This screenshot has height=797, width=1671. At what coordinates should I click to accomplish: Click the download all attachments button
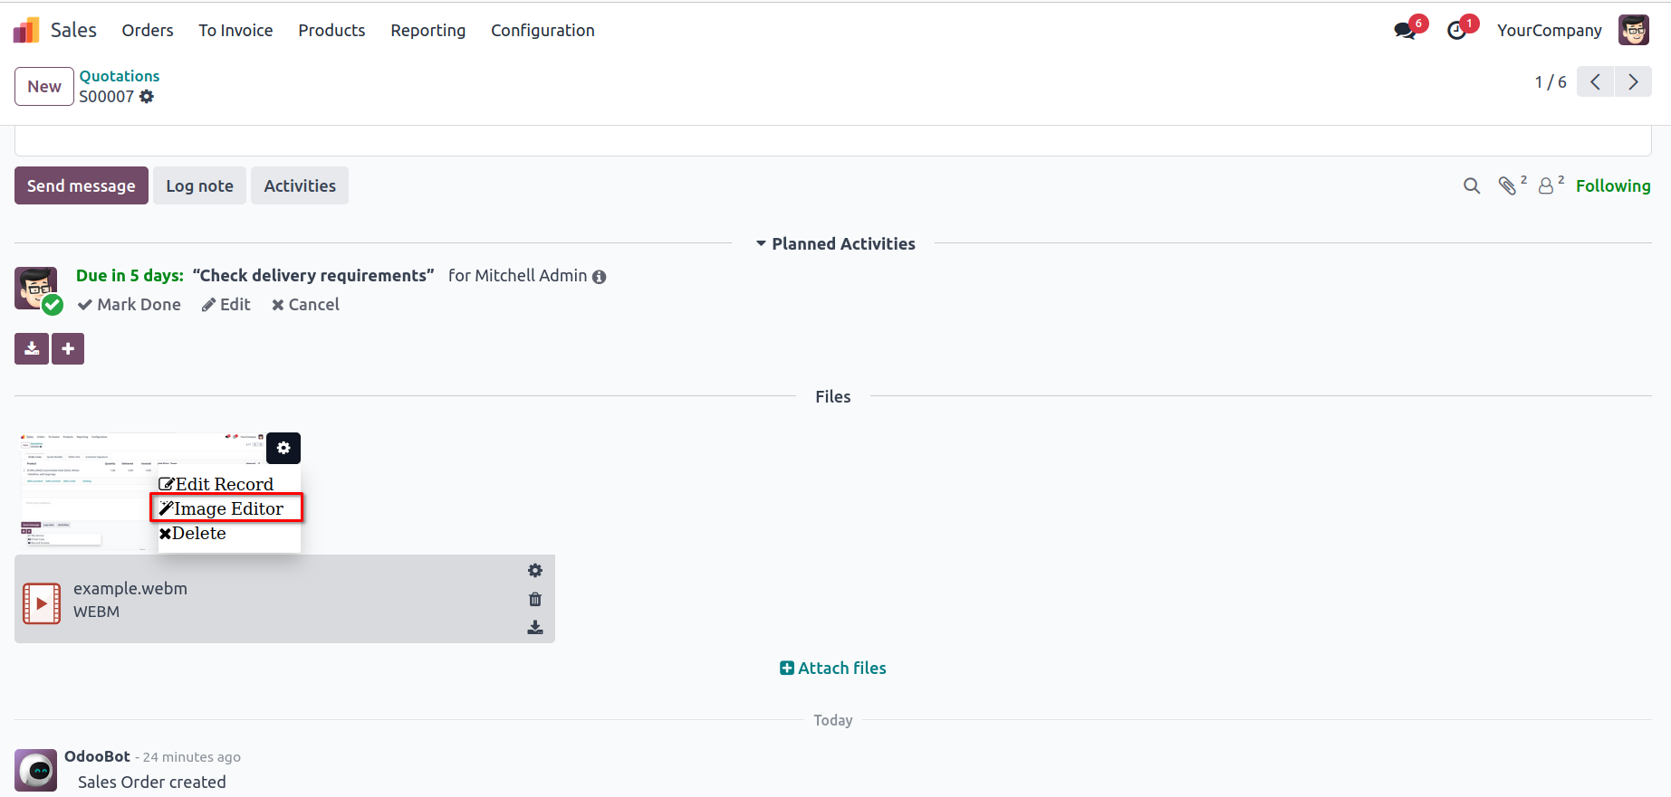click(x=32, y=349)
